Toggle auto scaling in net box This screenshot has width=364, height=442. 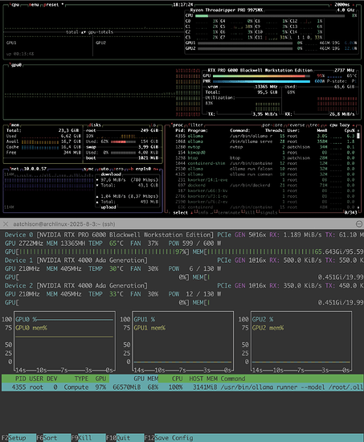(104, 169)
